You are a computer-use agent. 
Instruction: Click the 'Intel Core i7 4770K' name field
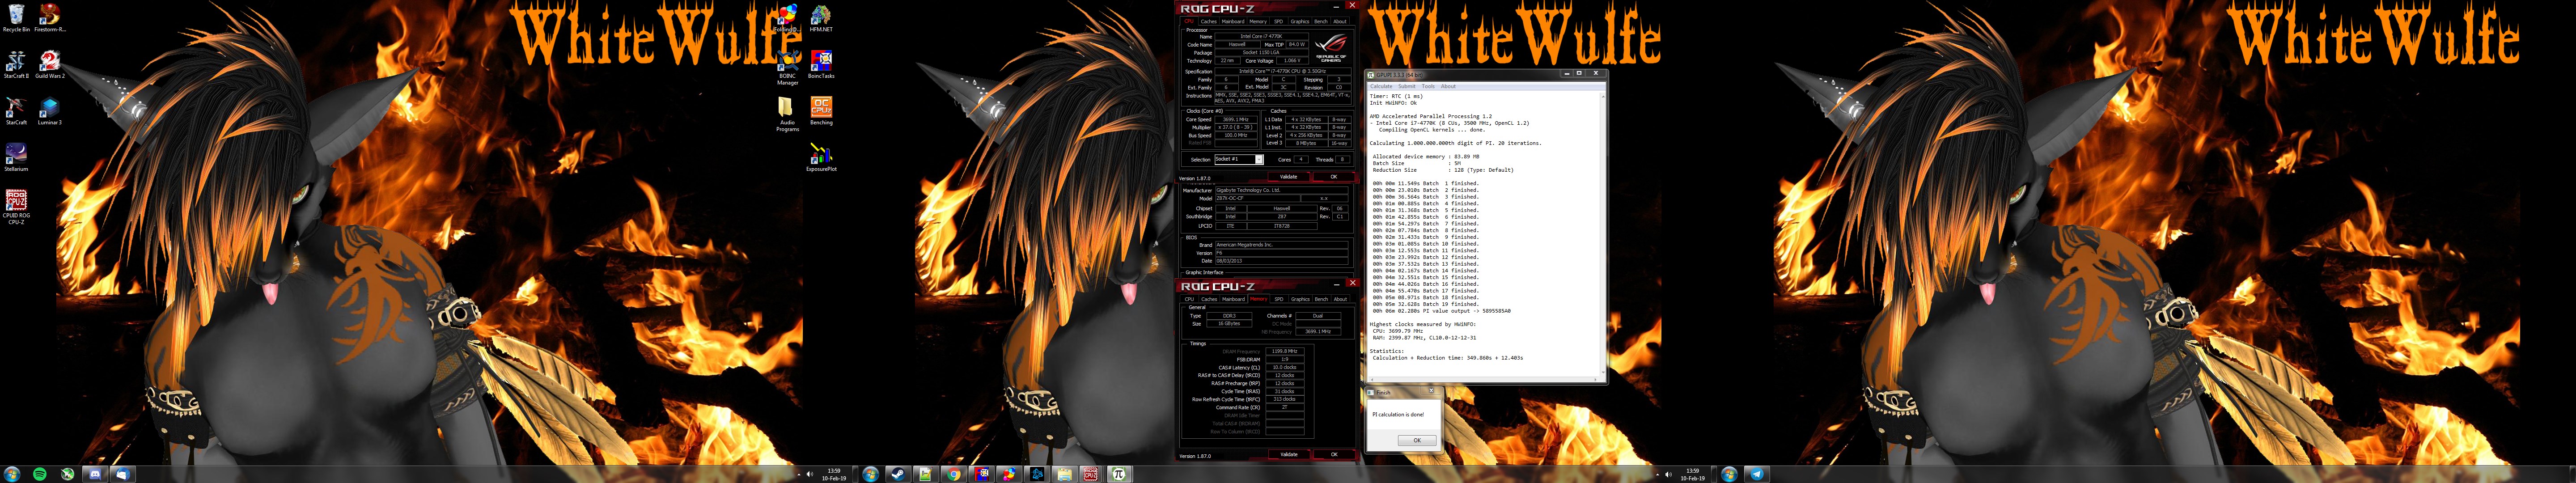1261,36
